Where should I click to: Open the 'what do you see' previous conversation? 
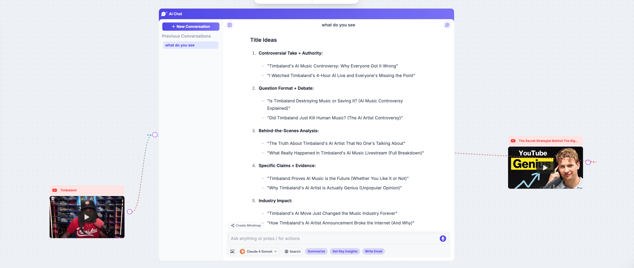click(191, 45)
